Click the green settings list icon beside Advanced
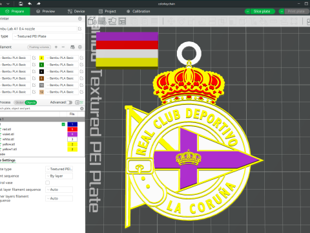The image size is (310, 233). coord(81,102)
